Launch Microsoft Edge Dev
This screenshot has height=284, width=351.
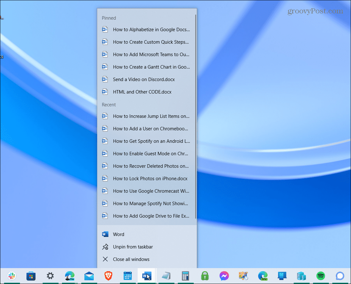pos(263,276)
